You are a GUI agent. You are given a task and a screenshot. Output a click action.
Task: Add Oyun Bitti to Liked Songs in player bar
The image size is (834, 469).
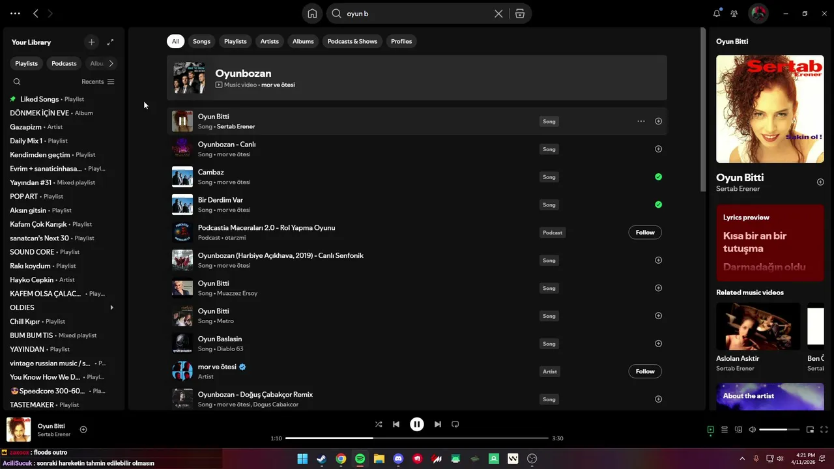pos(83,429)
